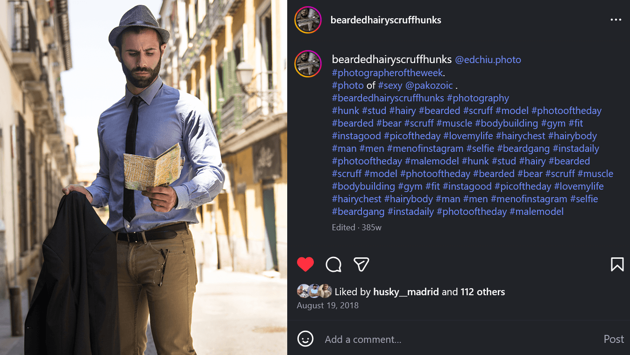
Task: View the 112 others likes list
Action: pyautogui.click(x=482, y=292)
